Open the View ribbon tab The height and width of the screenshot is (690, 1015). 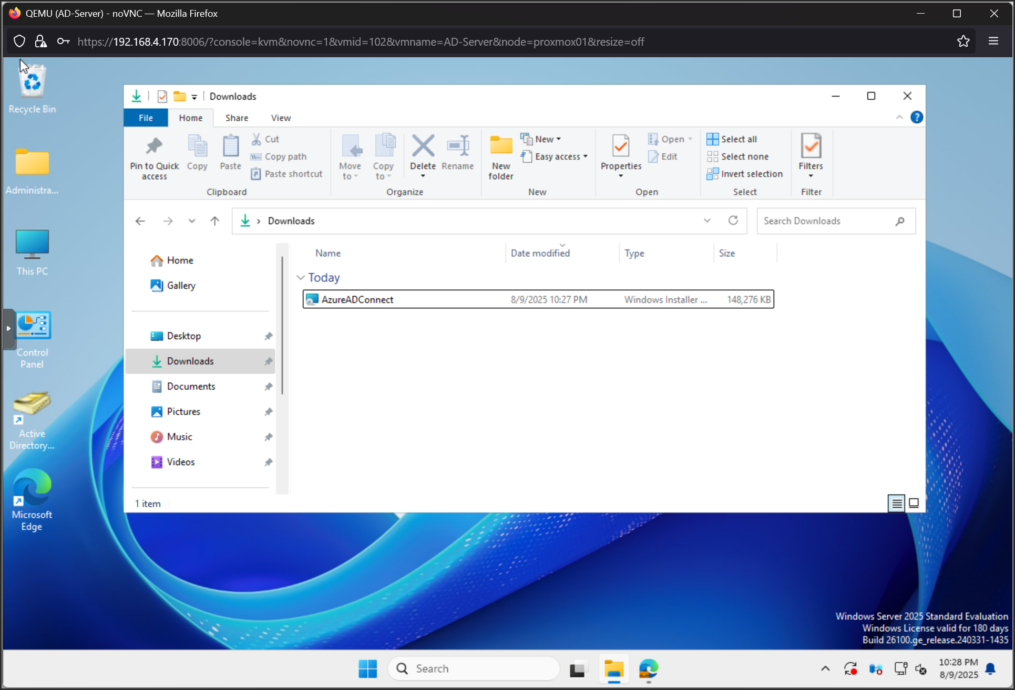(281, 118)
